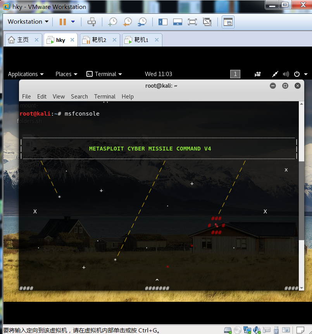Click the sound card status icon
Image resolution: width=312 pixels, height=334 pixels.
coord(257,330)
